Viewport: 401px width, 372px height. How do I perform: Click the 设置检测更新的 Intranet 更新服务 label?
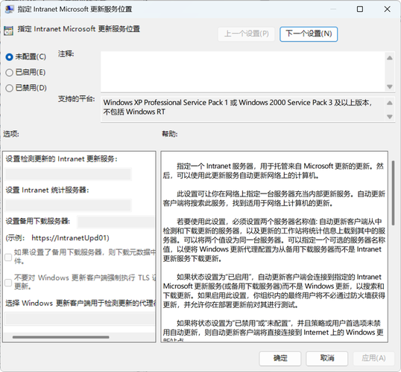point(61,159)
